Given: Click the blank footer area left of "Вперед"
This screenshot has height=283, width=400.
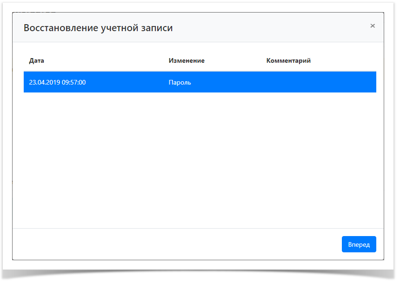Looking at the screenshot, I should pos(177,244).
